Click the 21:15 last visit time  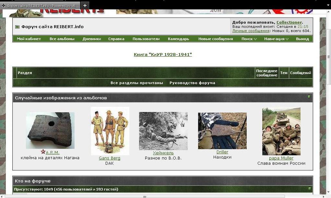tap(303, 27)
